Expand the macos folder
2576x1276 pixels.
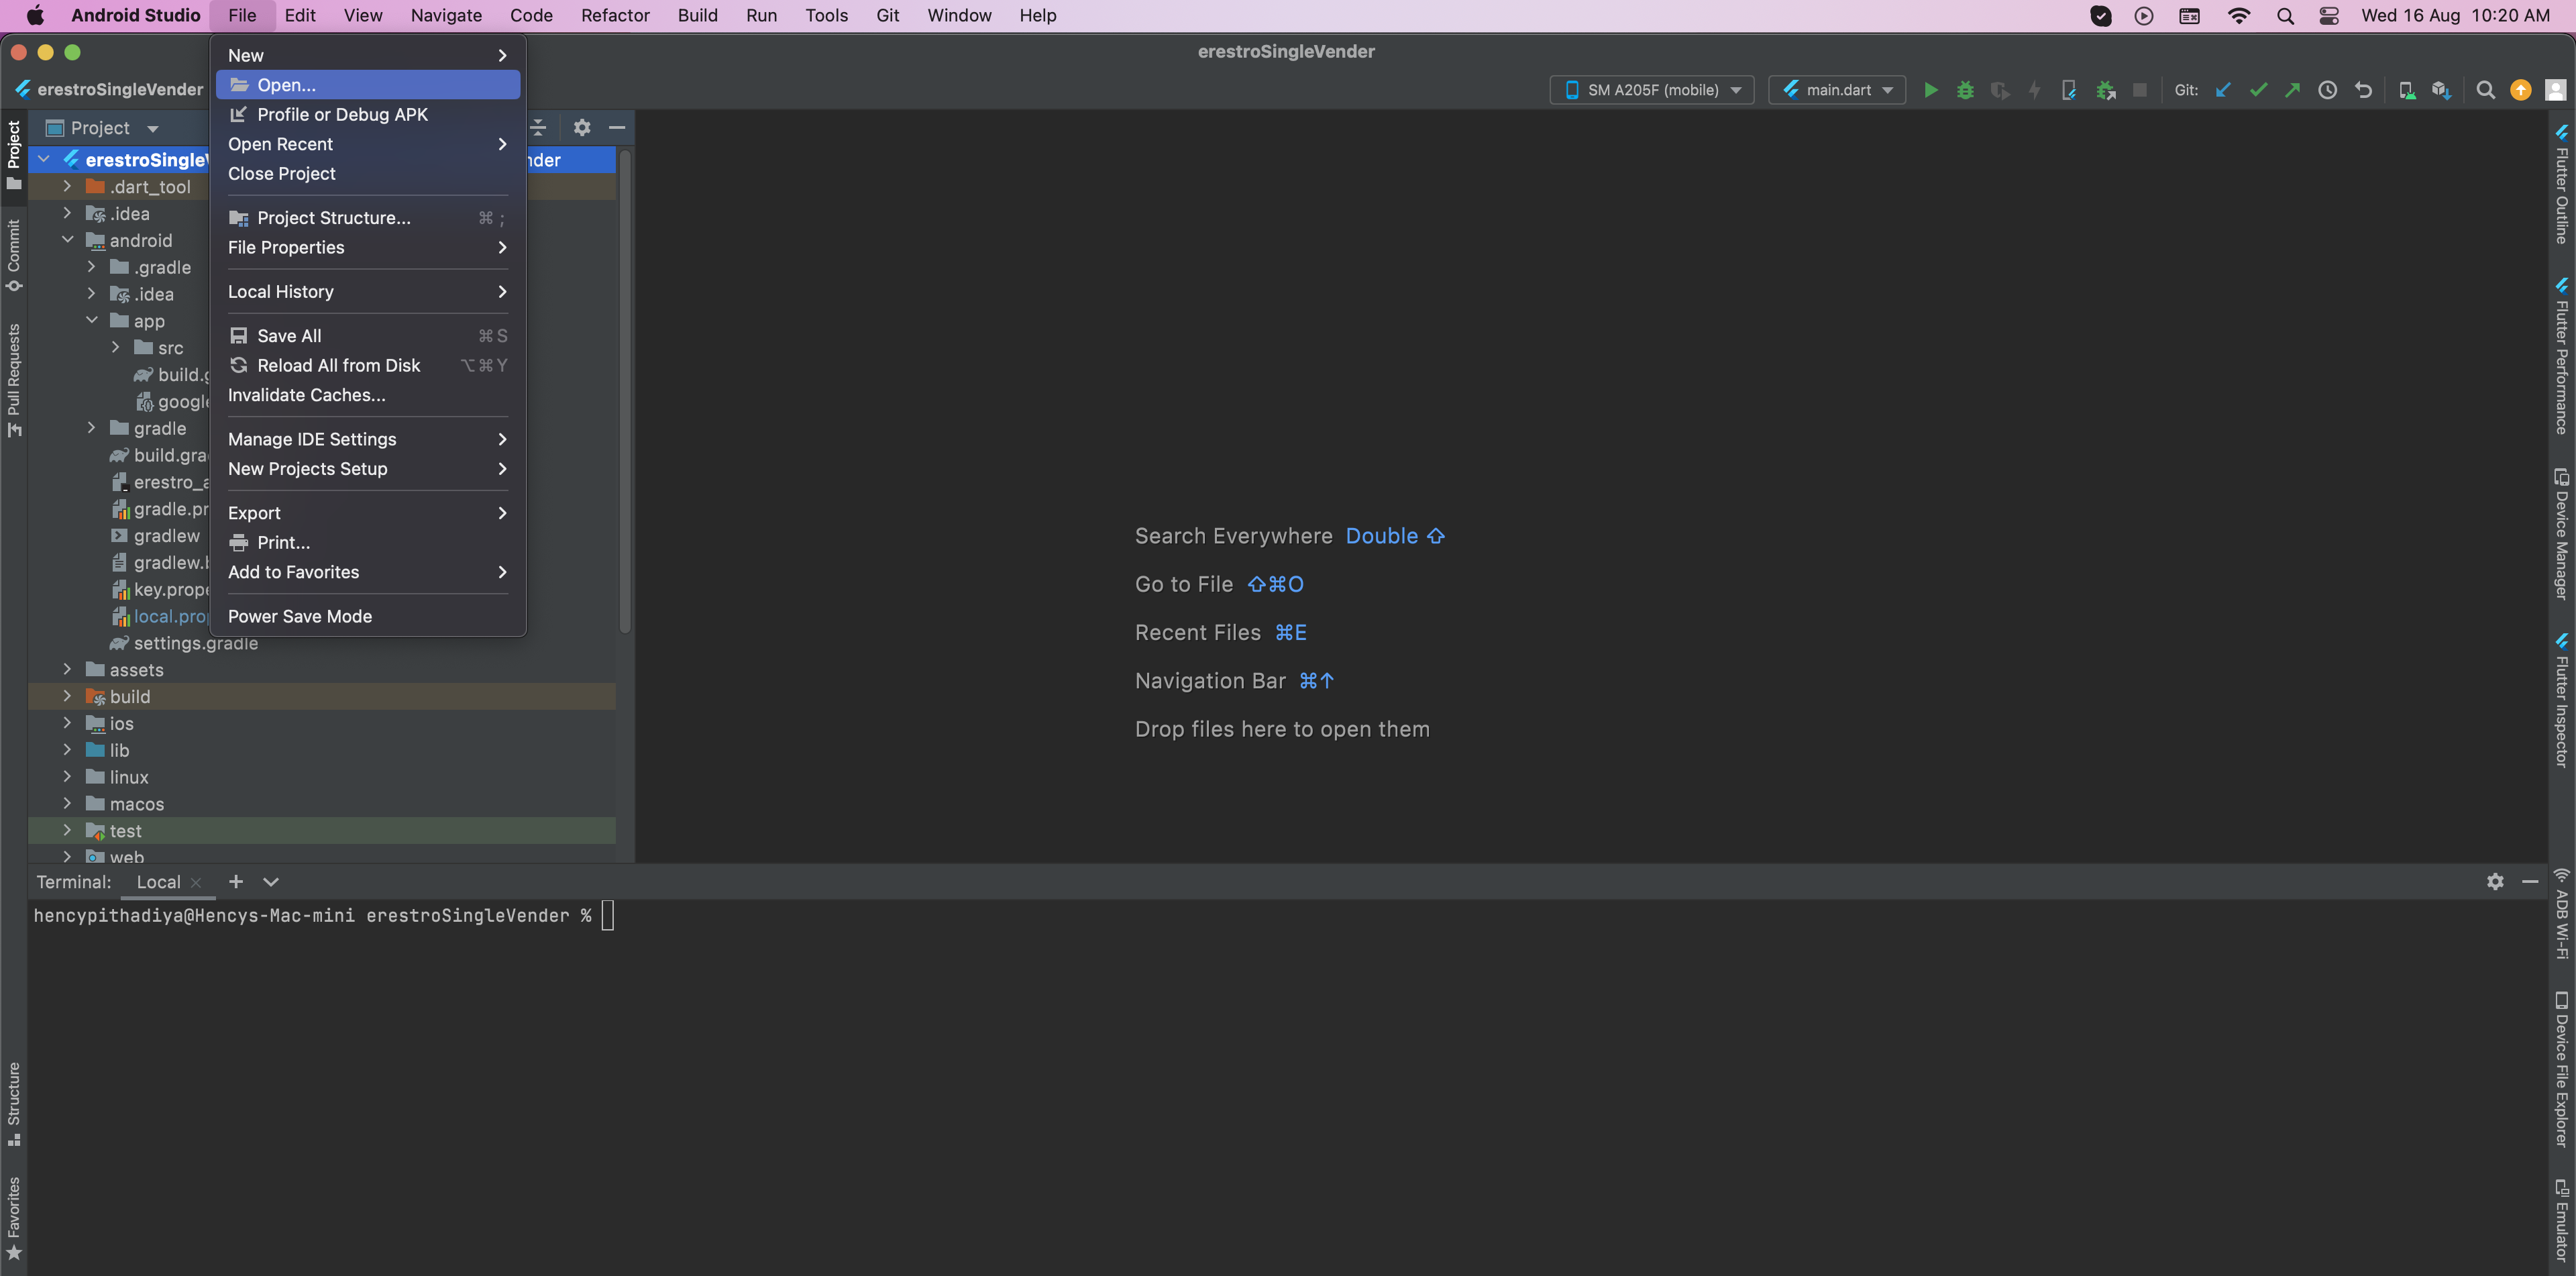click(x=67, y=803)
